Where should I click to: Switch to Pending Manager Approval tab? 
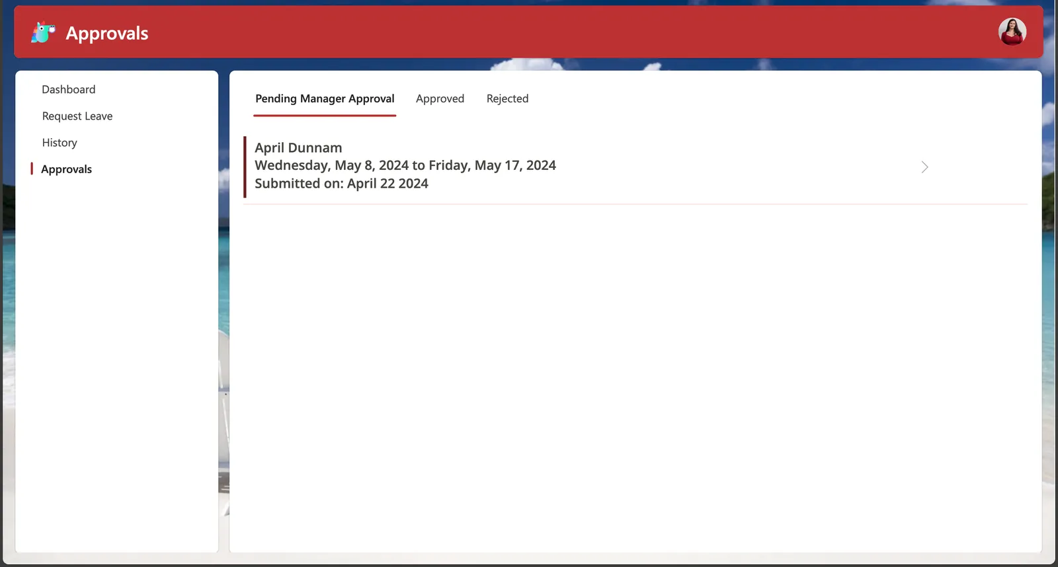coord(325,98)
